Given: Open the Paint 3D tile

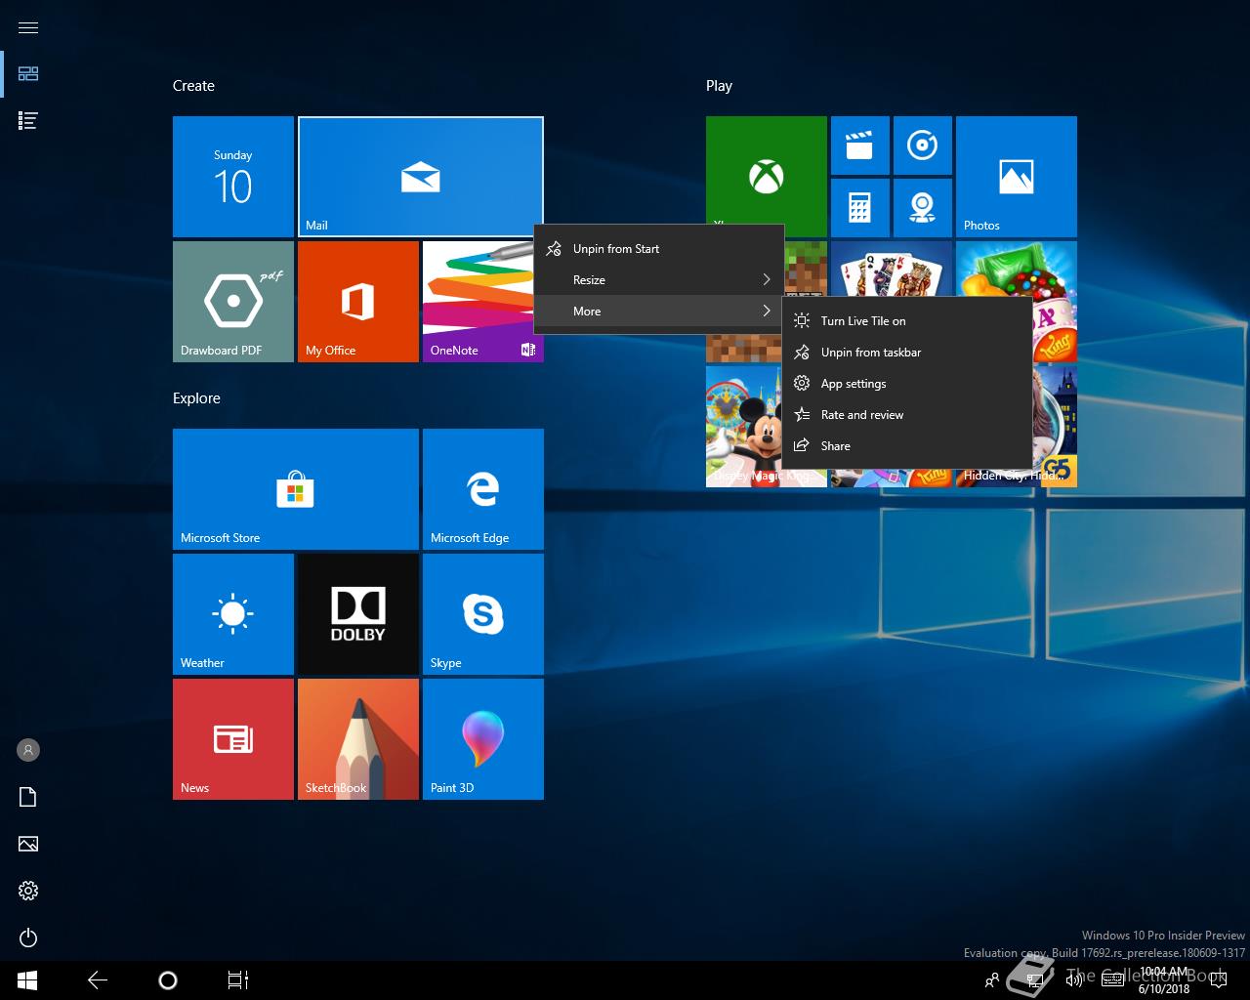Looking at the screenshot, I should pos(483,739).
